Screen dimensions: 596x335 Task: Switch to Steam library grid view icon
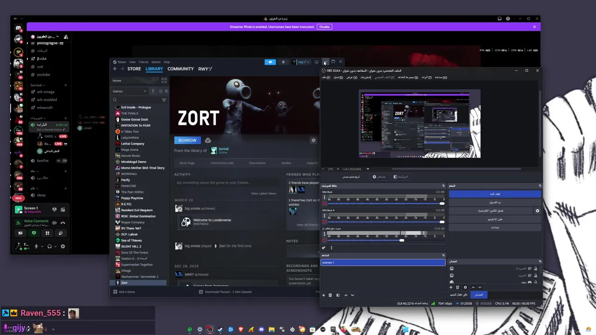[x=164, y=80]
